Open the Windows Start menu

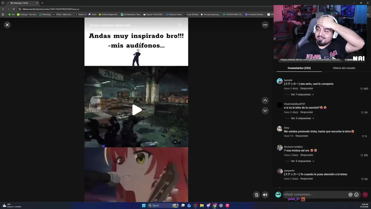(144, 206)
